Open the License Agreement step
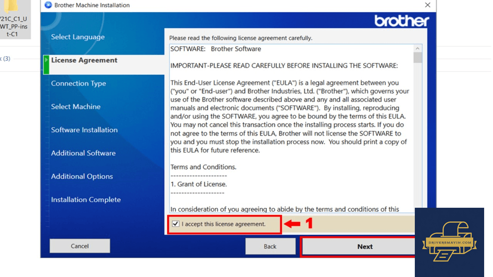This screenshot has width=493, height=277. pyautogui.click(x=84, y=60)
